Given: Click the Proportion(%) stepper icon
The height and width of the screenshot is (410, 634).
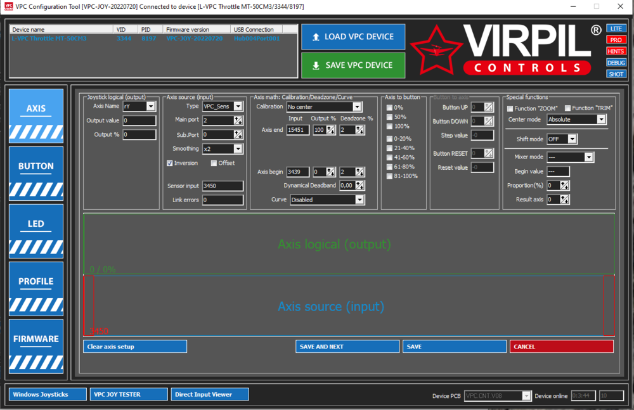Looking at the screenshot, I should tap(564, 185).
